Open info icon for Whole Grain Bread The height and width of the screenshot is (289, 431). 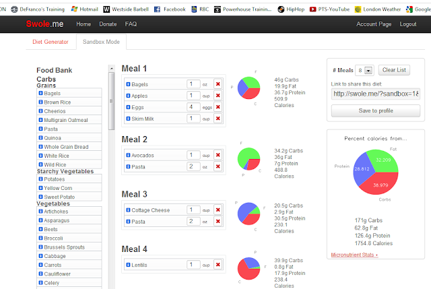[40, 147]
